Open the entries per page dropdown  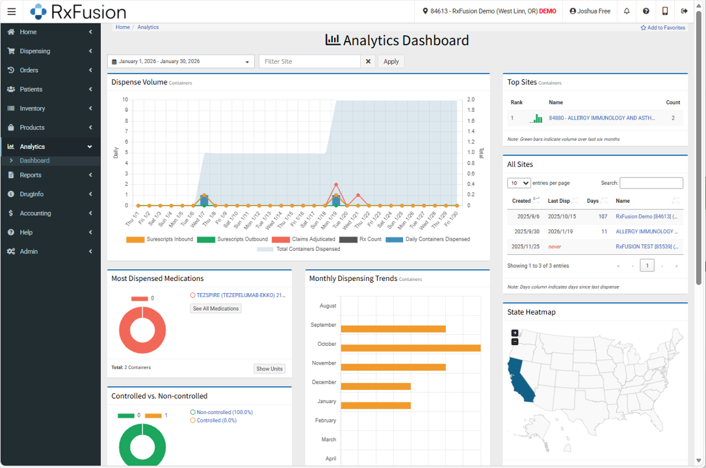pyautogui.click(x=518, y=183)
